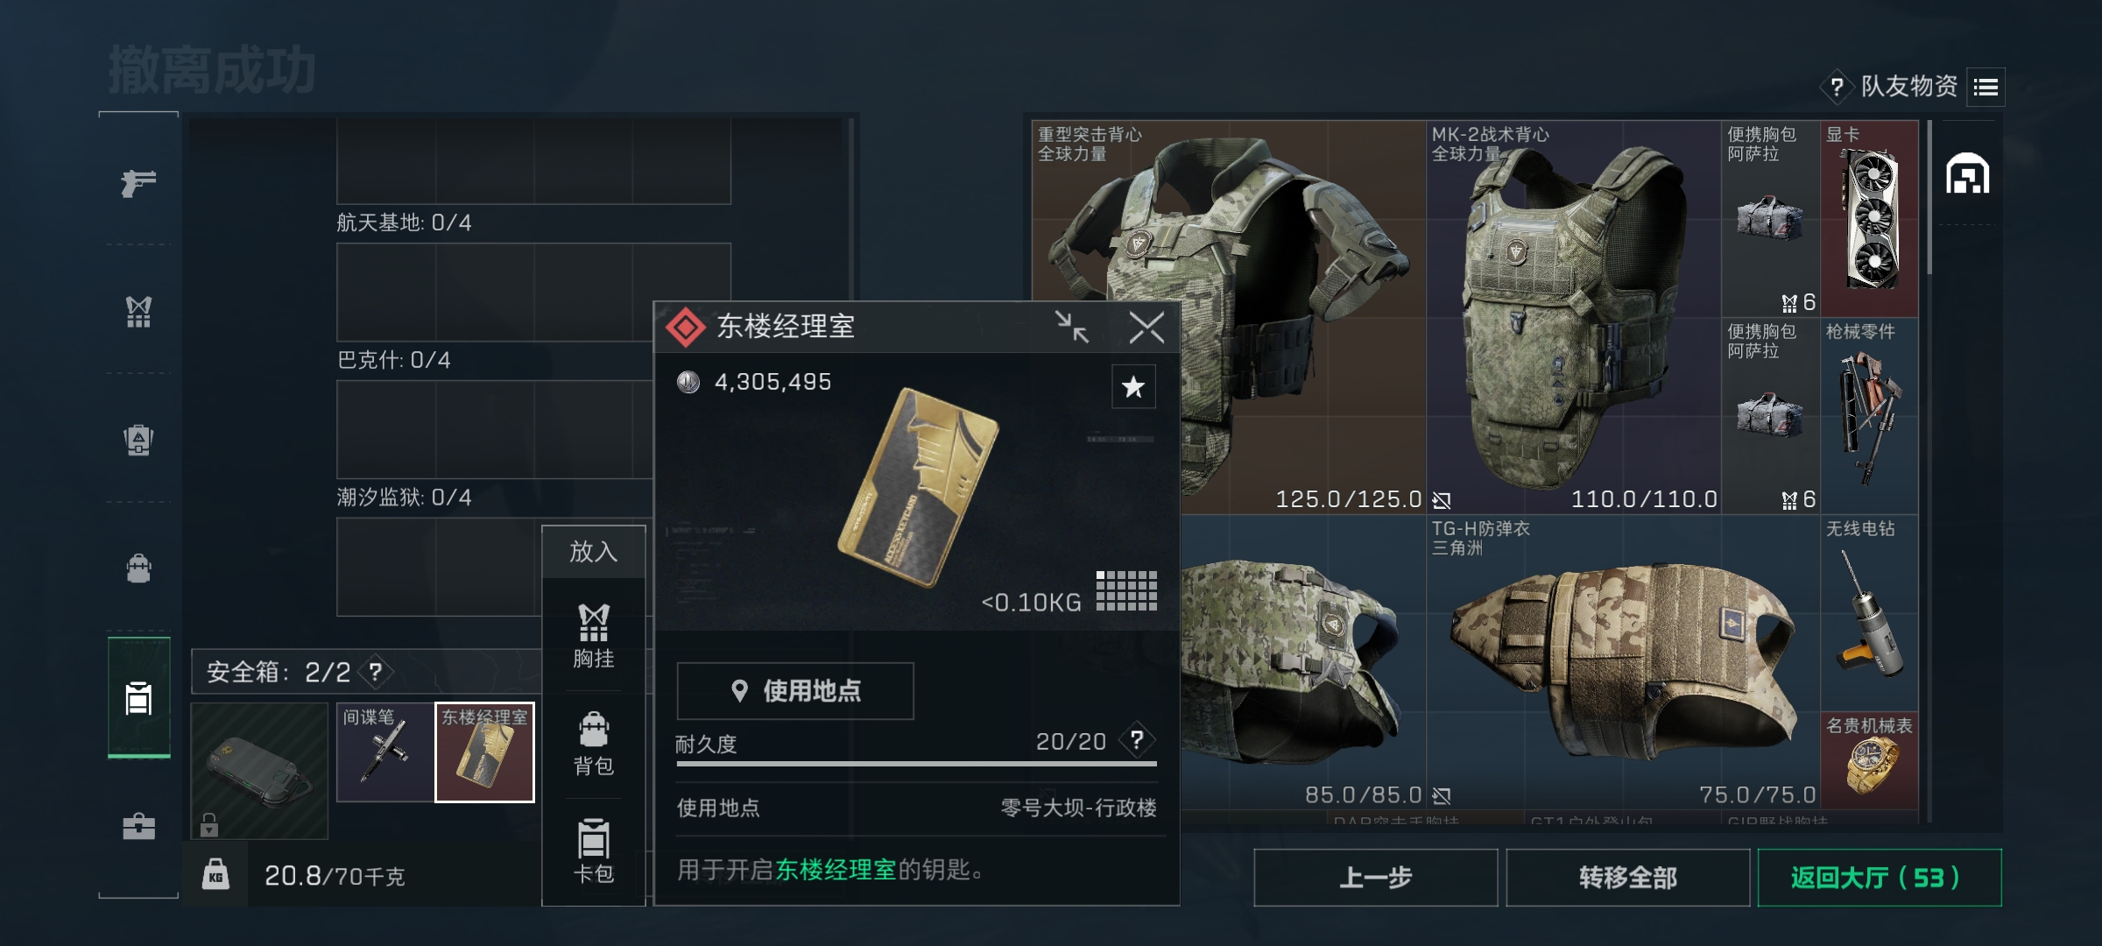Open the chest rig sidebar icon

(138, 312)
